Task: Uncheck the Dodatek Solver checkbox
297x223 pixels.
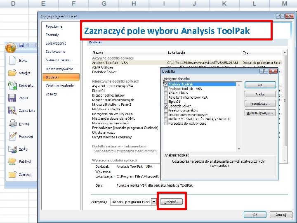Action: pos(166,106)
